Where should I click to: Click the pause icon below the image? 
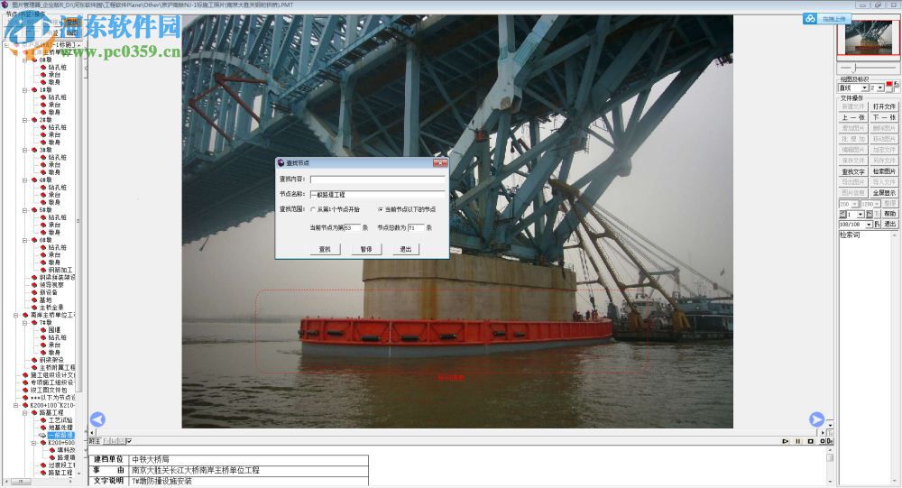click(798, 441)
